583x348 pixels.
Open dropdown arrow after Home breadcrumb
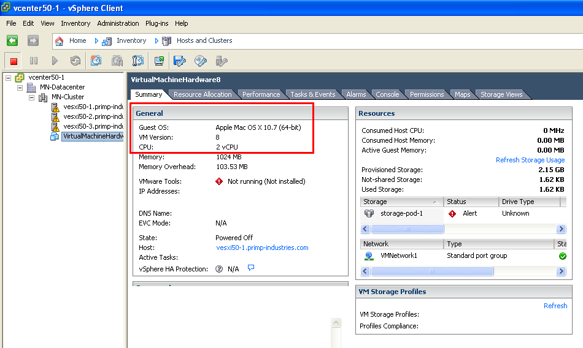point(96,41)
